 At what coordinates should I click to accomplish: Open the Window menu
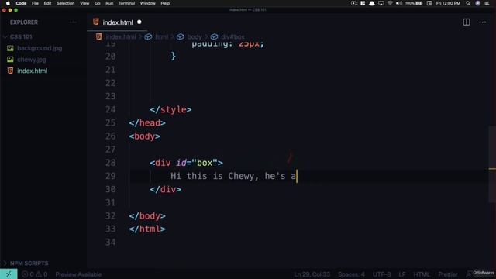[148, 3]
